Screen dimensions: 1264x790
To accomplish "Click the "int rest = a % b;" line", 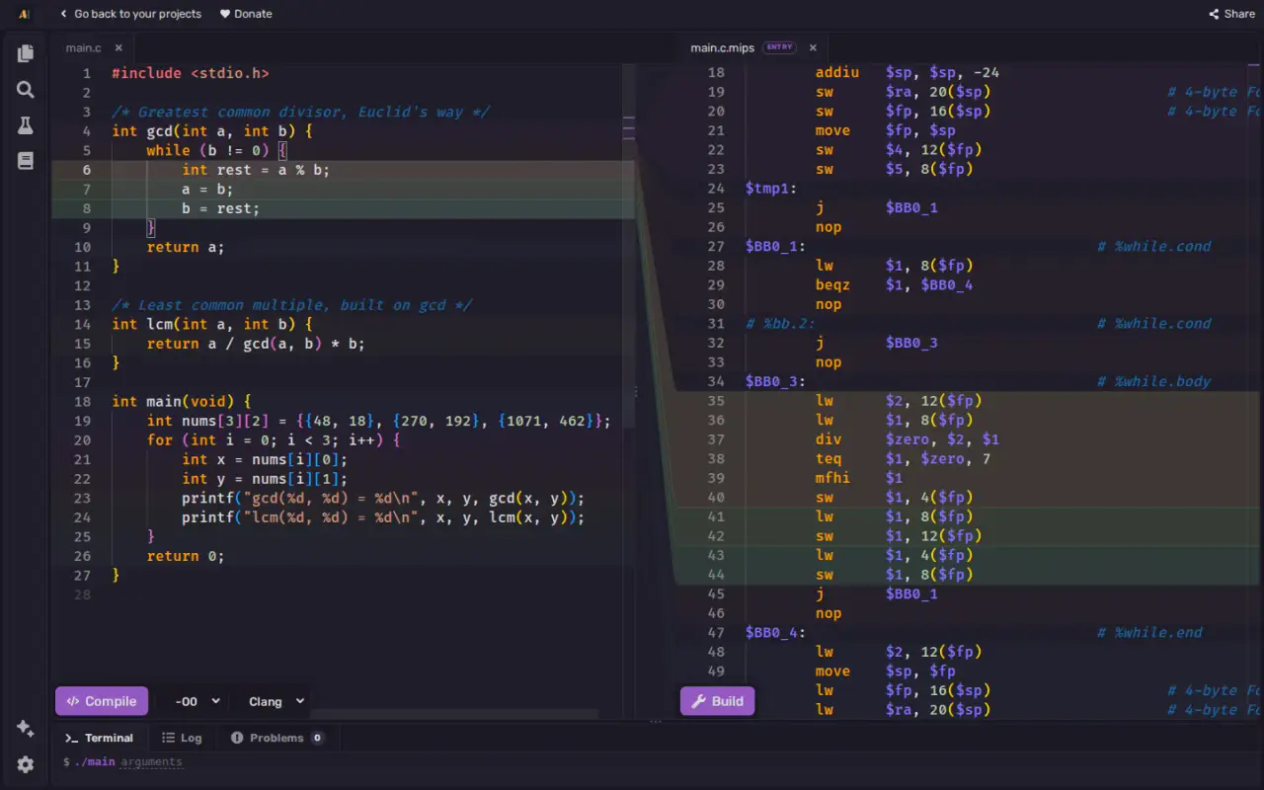I will 256,170.
